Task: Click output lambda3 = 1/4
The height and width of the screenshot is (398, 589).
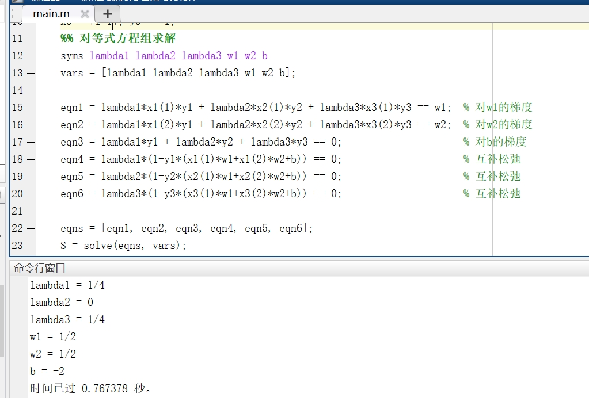Action: pos(67,320)
